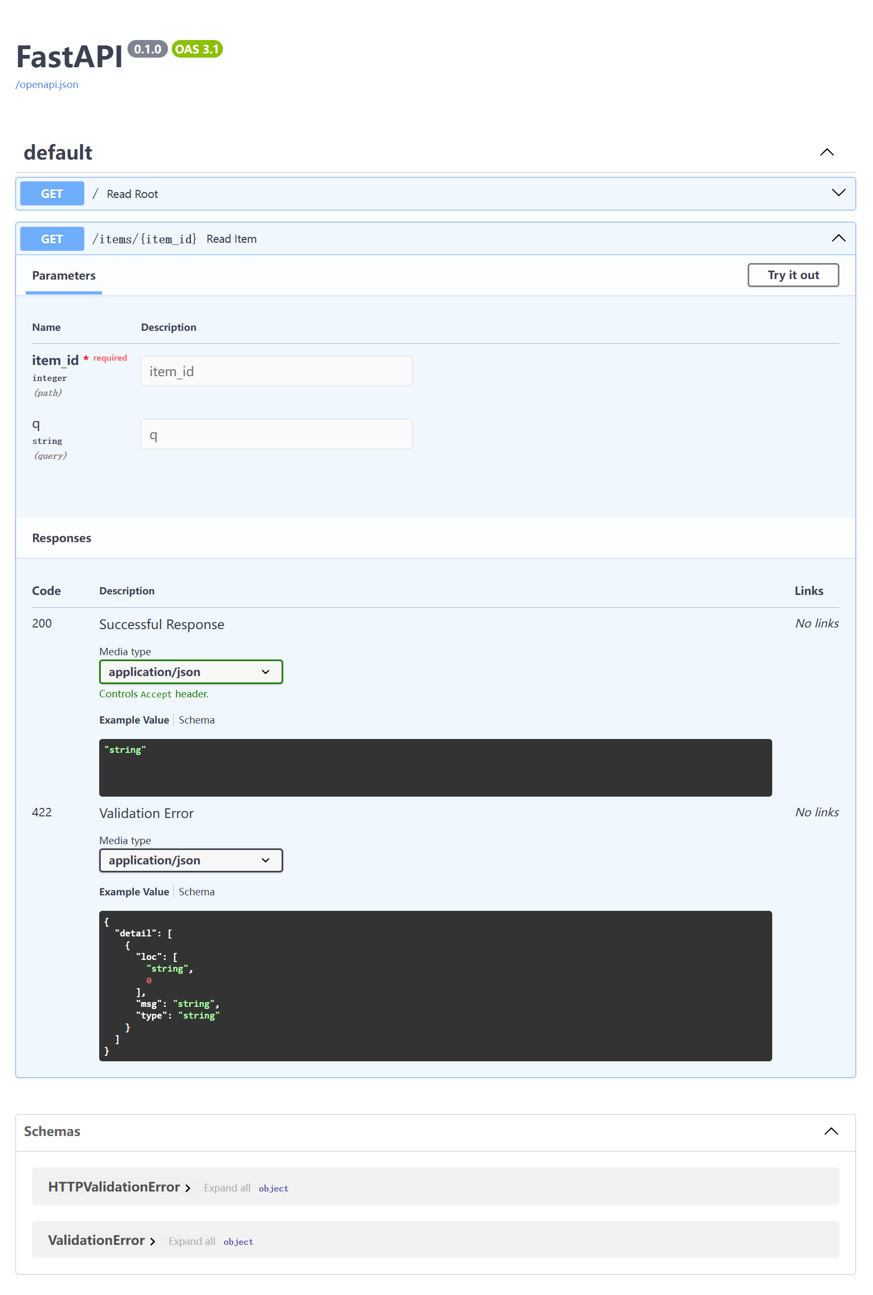Collapse the Read Item endpoint chevron
The image size is (873, 1295).
838,239
